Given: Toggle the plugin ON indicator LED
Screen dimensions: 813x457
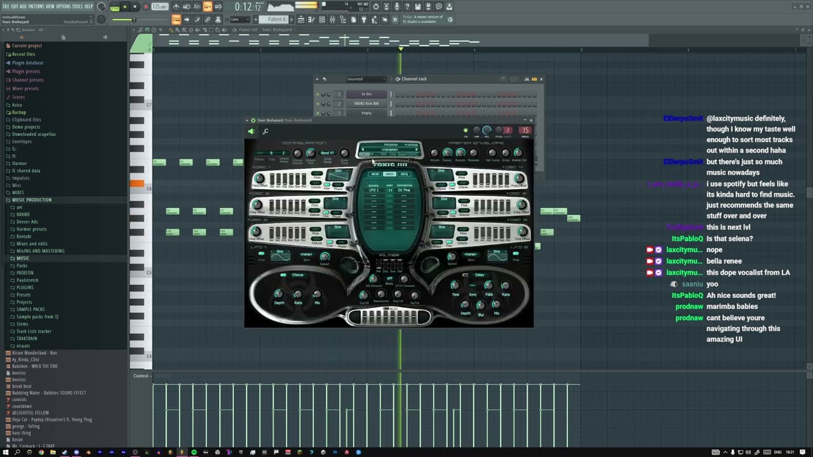Looking at the screenshot, I should 466,130.
